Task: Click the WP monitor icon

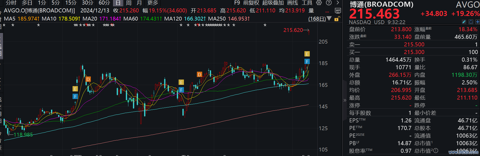Action: (338, 11)
